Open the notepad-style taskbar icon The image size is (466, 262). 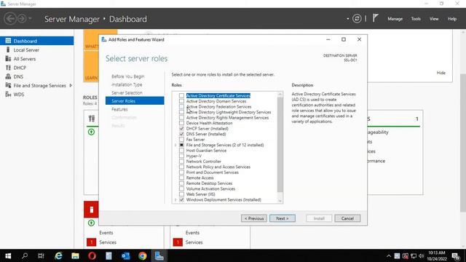click(x=108, y=255)
